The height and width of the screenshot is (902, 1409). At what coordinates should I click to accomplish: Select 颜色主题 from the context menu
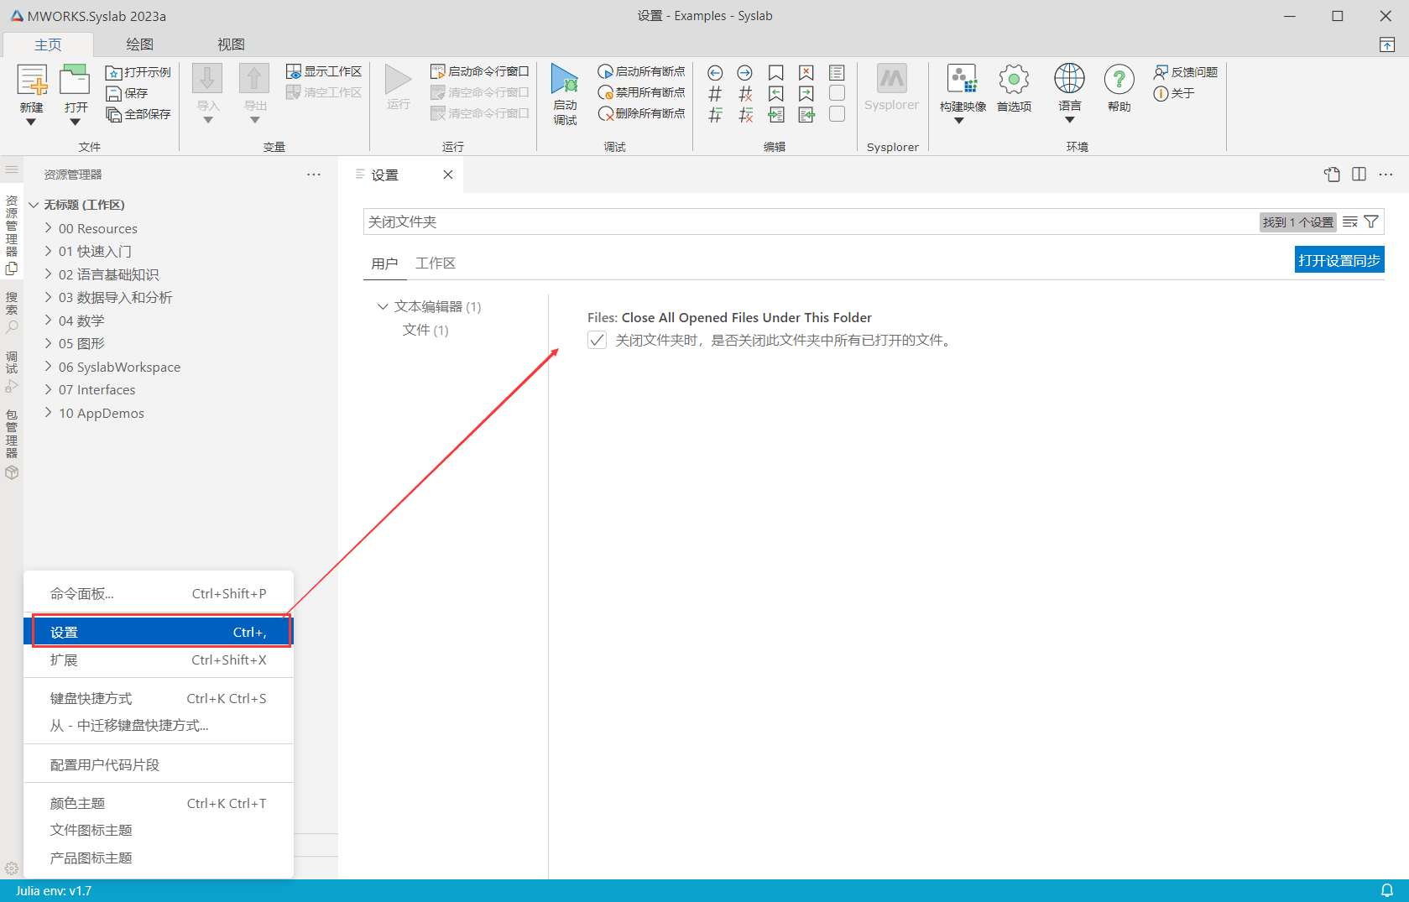78,803
